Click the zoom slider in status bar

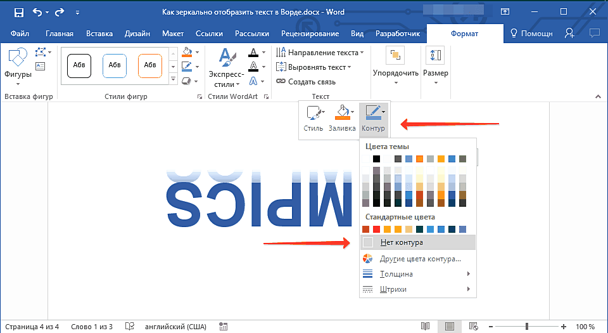[x=526, y=326]
